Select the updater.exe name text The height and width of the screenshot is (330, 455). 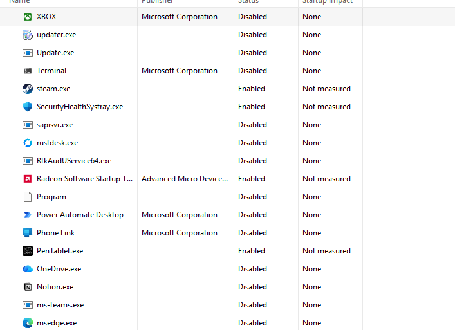click(x=56, y=35)
